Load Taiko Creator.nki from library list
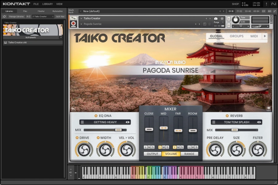The height and width of the screenshot is (185, 278). tap(33, 43)
